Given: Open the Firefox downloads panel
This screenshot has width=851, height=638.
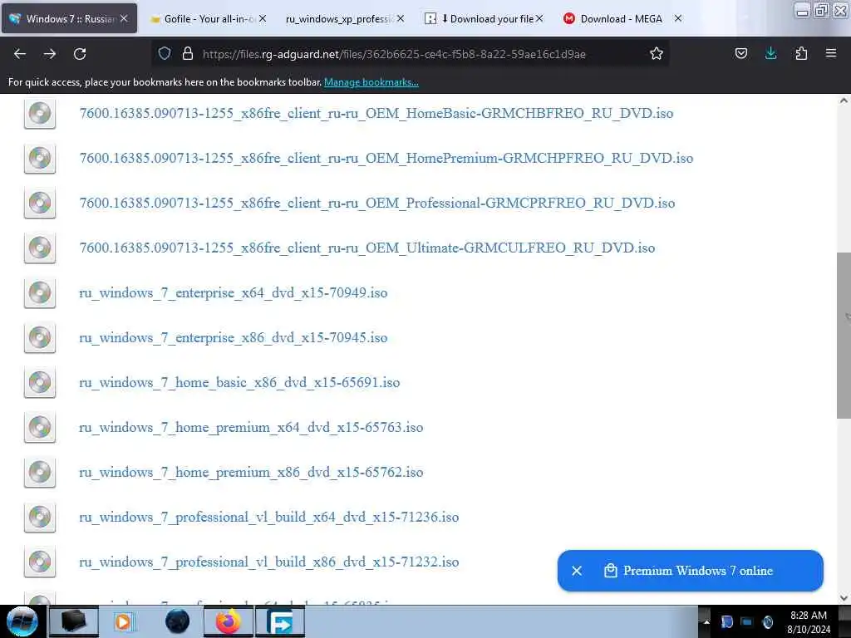Looking at the screenshot, I should click(770, 53).
